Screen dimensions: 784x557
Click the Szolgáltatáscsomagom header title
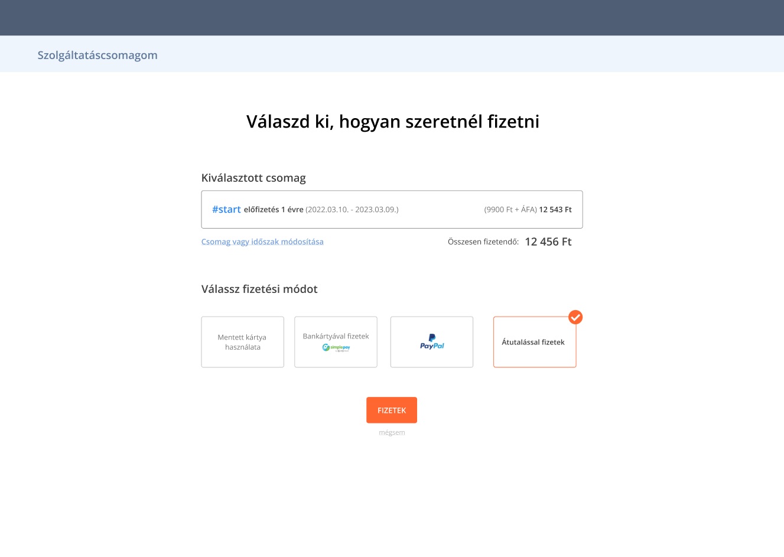coord(97,55)
